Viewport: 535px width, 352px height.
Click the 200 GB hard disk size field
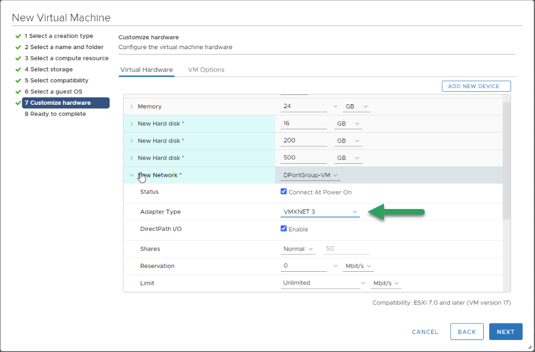click(x=304, y=141)
